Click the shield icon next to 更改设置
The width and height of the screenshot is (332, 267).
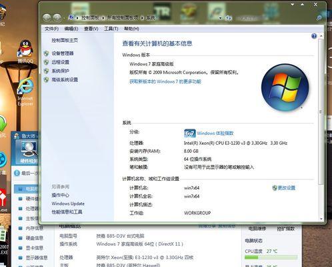click(x=275, y=188)
